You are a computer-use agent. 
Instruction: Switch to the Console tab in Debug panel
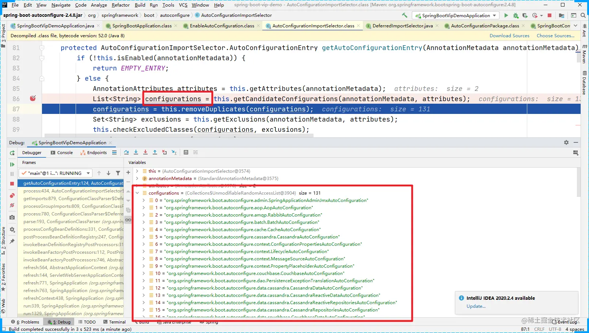(x=62, y=153)
